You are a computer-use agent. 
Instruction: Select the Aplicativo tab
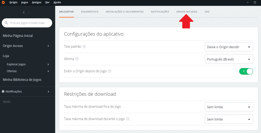point(67,12)
